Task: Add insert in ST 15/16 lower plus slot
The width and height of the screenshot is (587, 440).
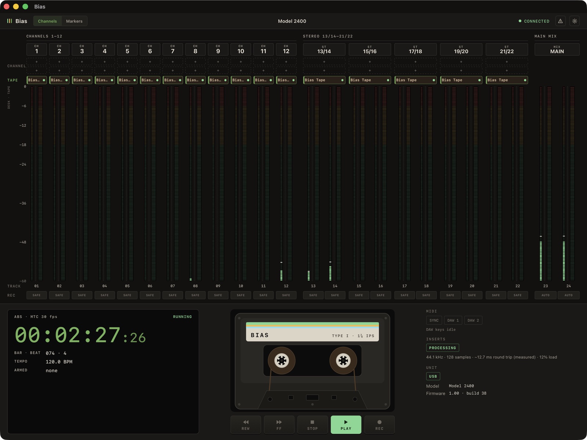Action: (x=370, y=70)
